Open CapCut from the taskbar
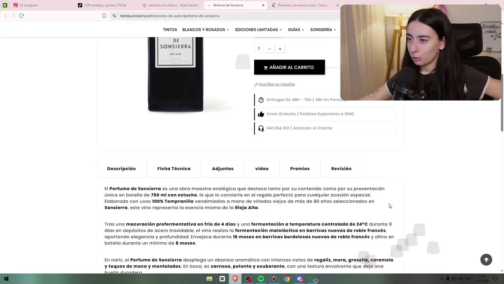This screenshot has height=284, width=504. click(x=222, y=279)
